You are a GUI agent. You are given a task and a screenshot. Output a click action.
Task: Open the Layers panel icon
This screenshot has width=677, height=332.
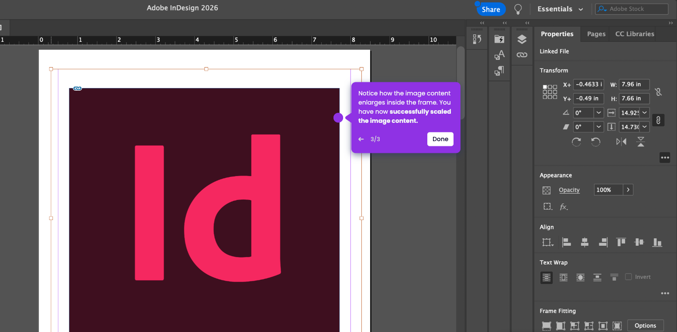click(x=522, y=40)
